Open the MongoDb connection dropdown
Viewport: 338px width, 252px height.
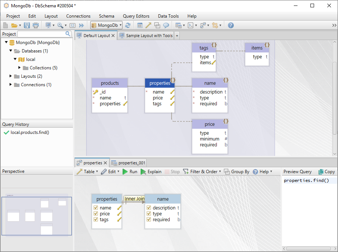[106, 25]
